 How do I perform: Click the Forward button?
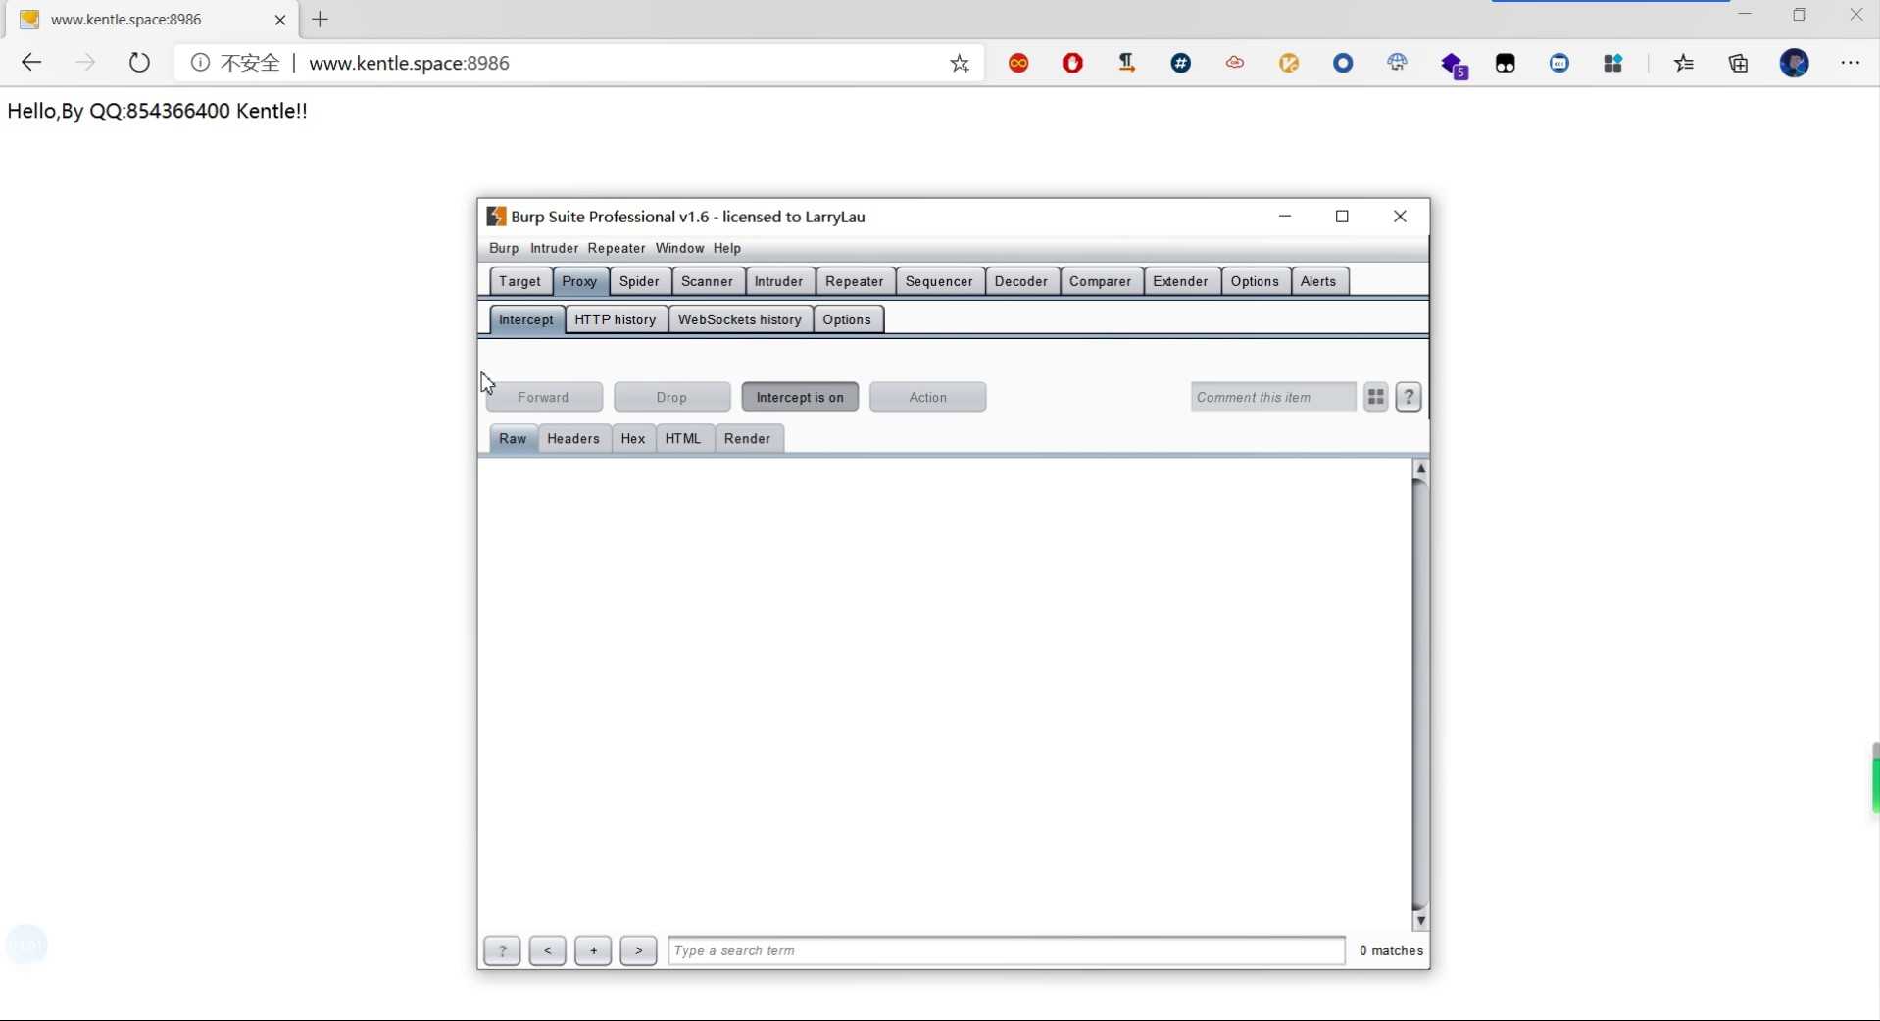pyautogui.click(x=544, y=397)
